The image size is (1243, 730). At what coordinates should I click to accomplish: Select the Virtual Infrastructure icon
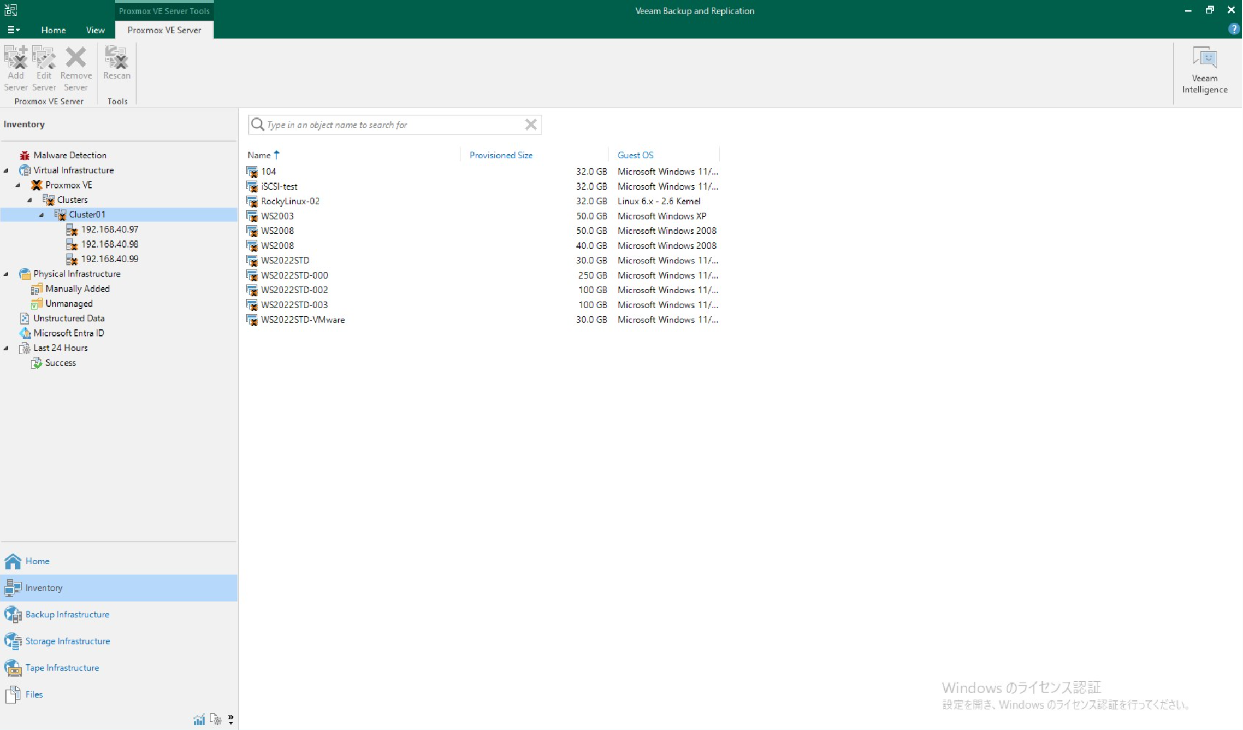[25, 170]
